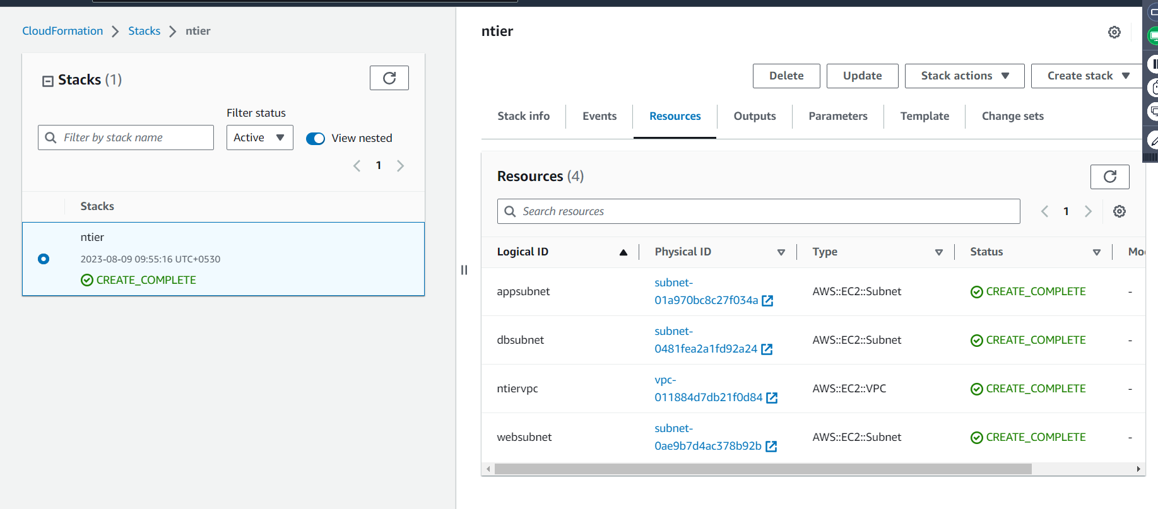Switch to the Change sets tab
The image size is (1158, 509).
(x=1013, y=116)
